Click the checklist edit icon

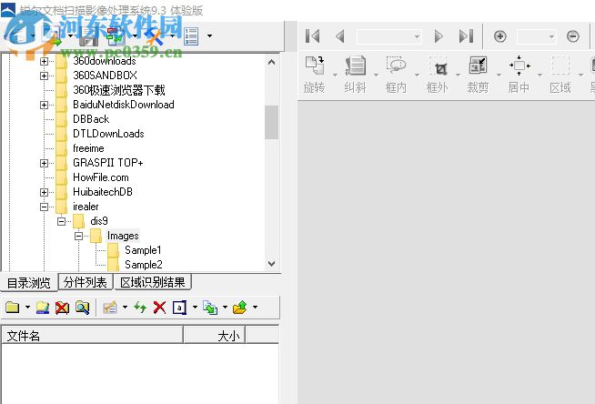pos(110,308)
